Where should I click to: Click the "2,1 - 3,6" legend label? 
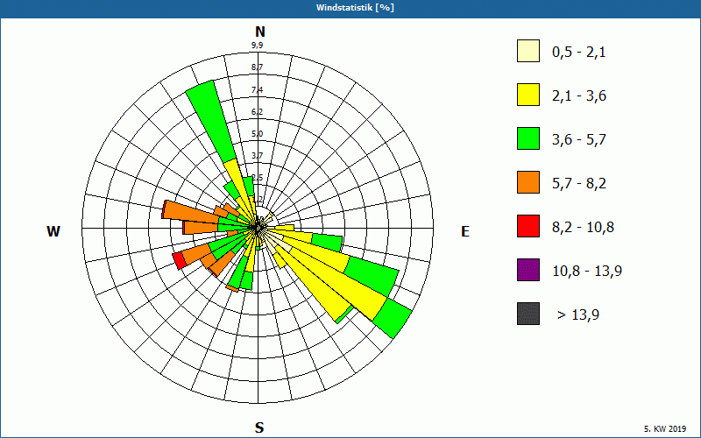579,96
